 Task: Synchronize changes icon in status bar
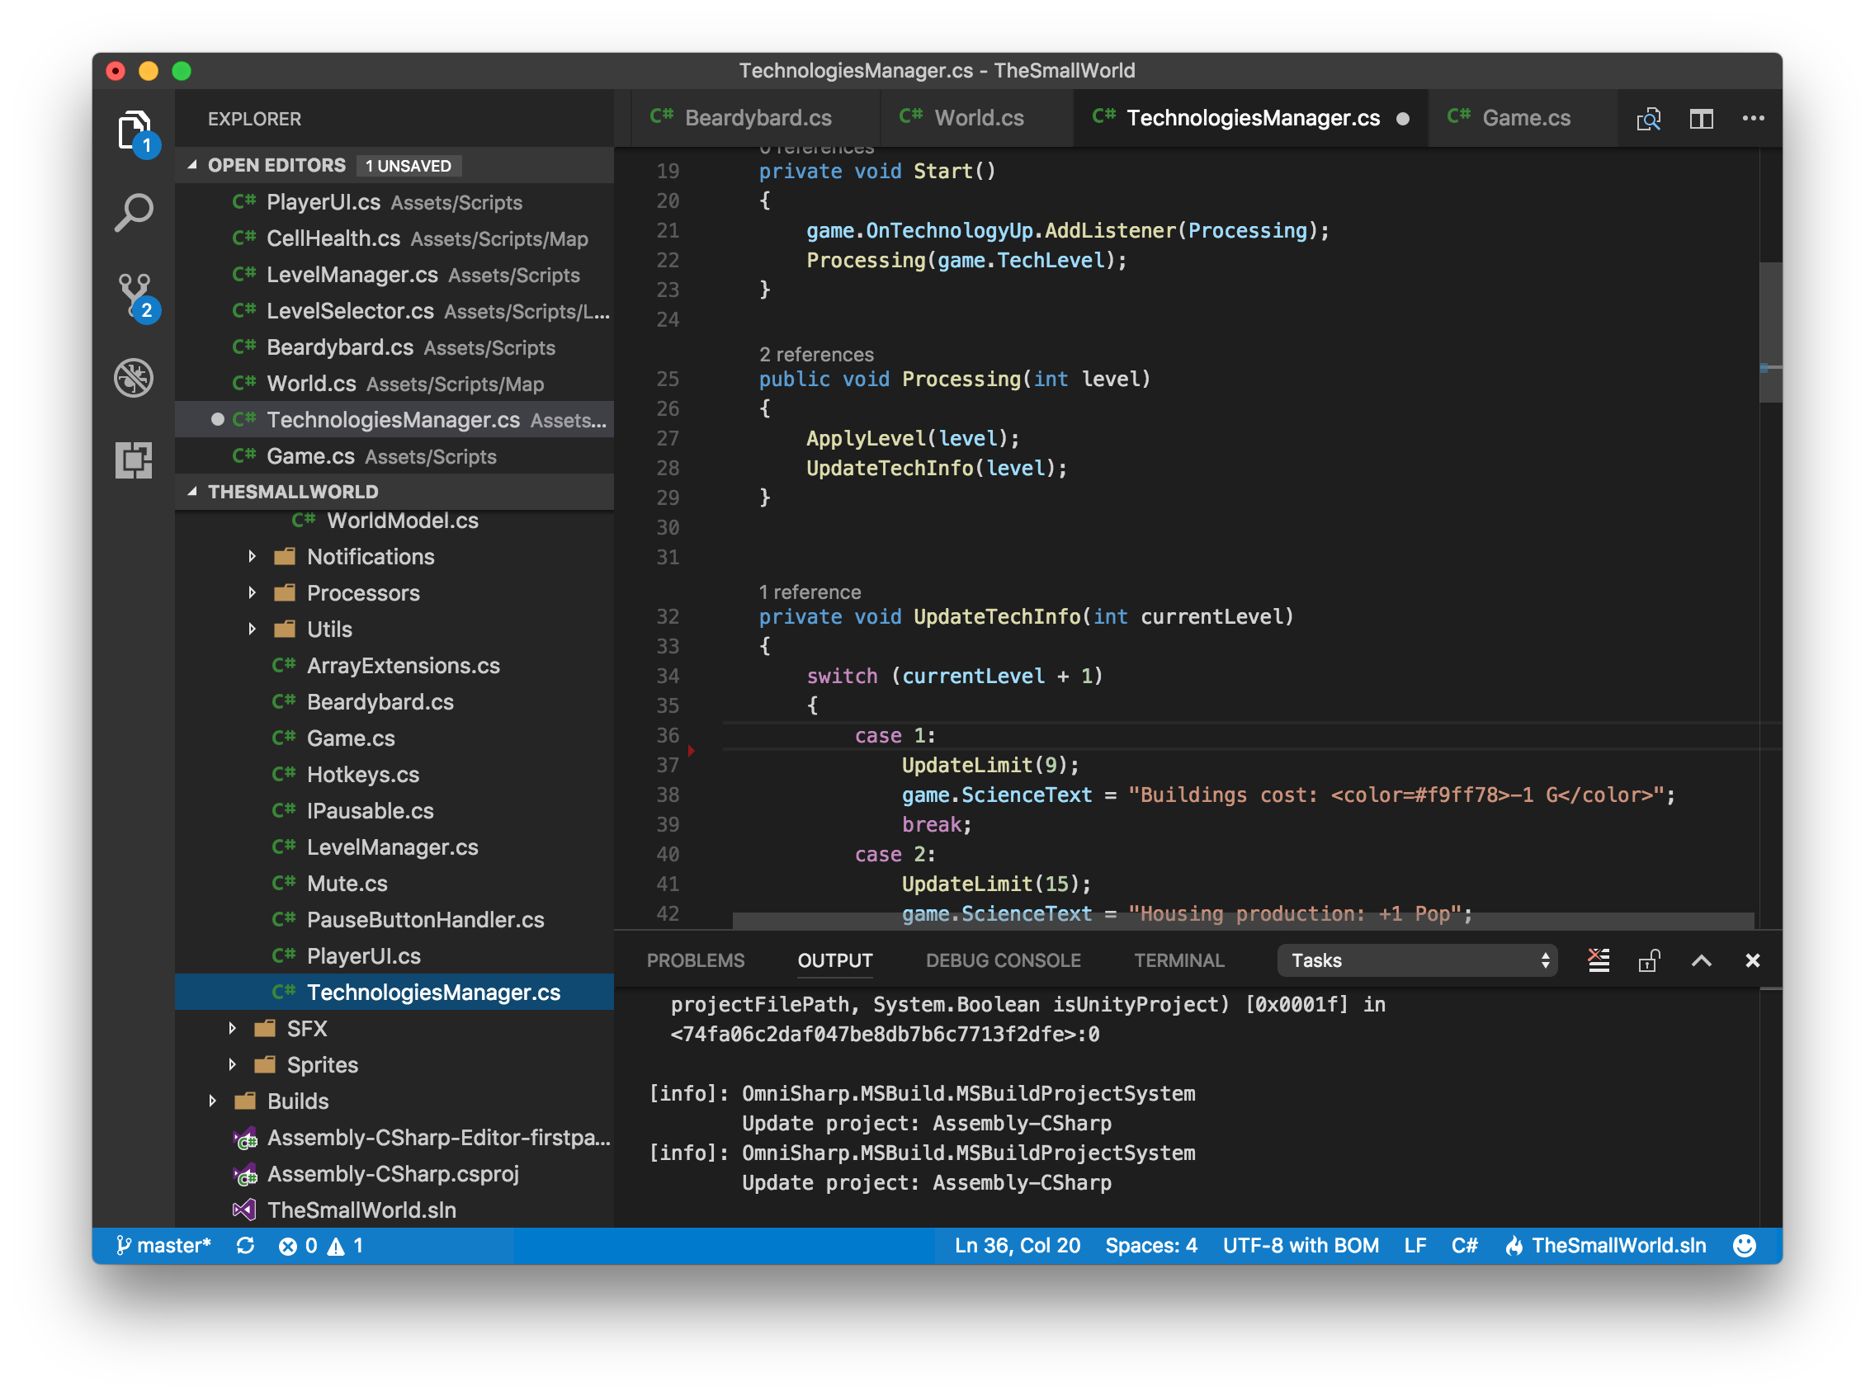245,1246
